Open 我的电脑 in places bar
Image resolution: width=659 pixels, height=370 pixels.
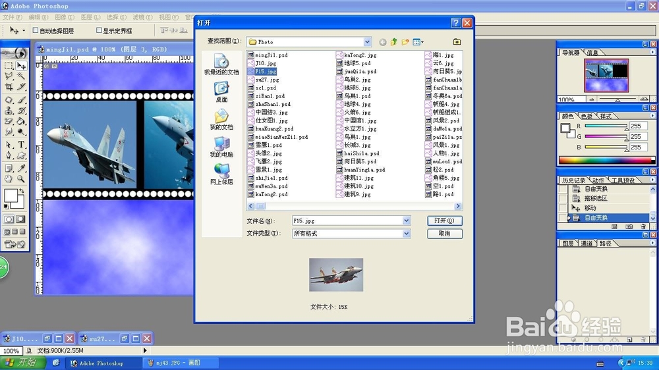click(221, 147)
